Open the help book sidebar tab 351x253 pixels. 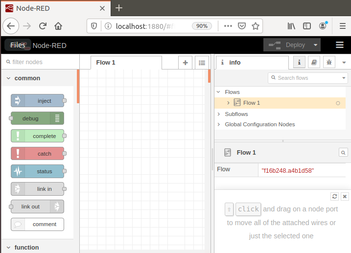click(314, 62)
